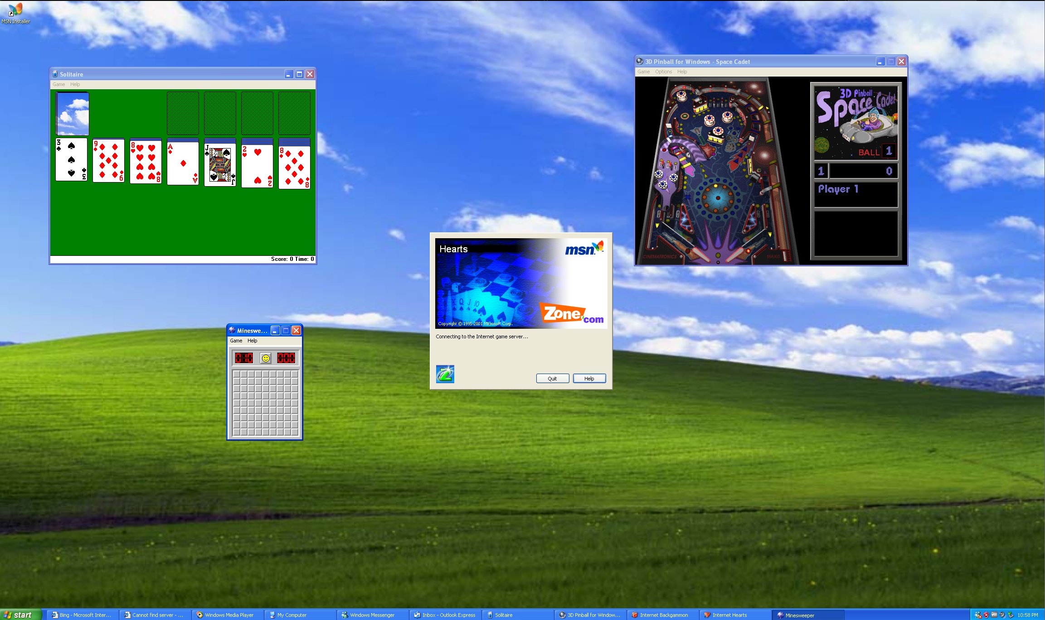
Task: Select the Jack of Spades card
Action: click(220, 165)
